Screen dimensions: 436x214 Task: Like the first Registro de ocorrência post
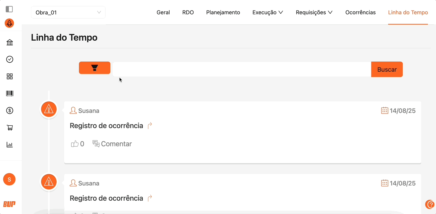pyautogui.click(x=75, y=144)
